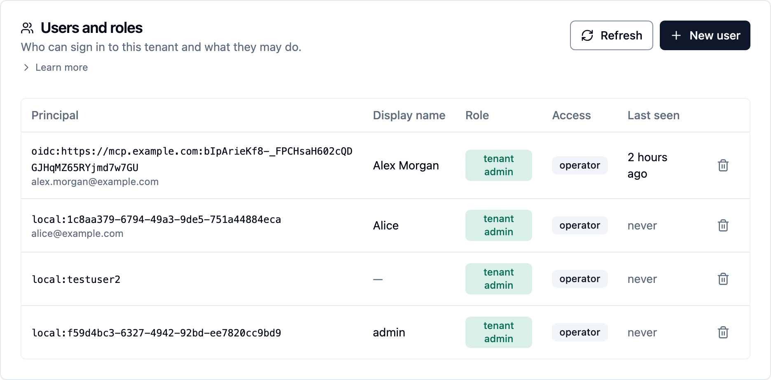Click the Access column header

(x=571, y=115)
